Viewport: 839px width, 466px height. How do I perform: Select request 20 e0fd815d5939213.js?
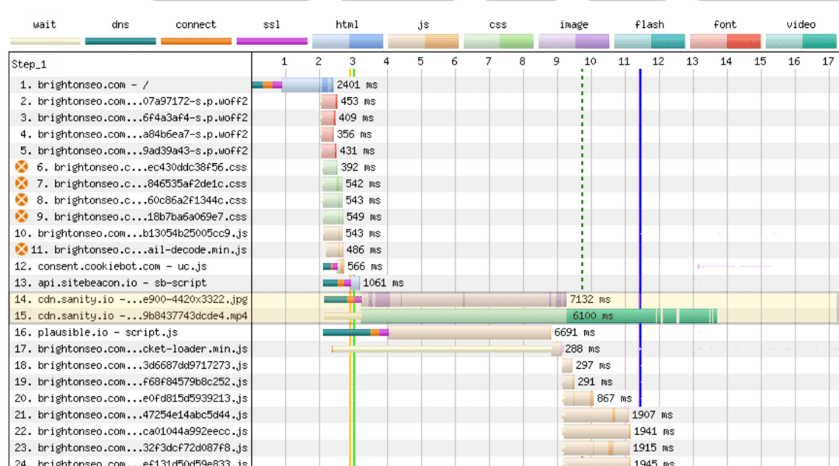(x=131, y=398)
